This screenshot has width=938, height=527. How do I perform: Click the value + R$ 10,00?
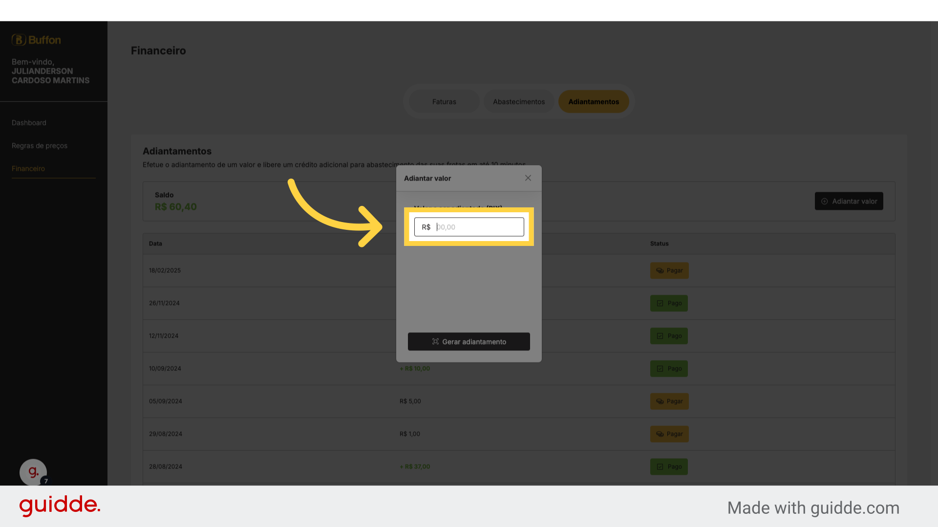tap(415, 369)
